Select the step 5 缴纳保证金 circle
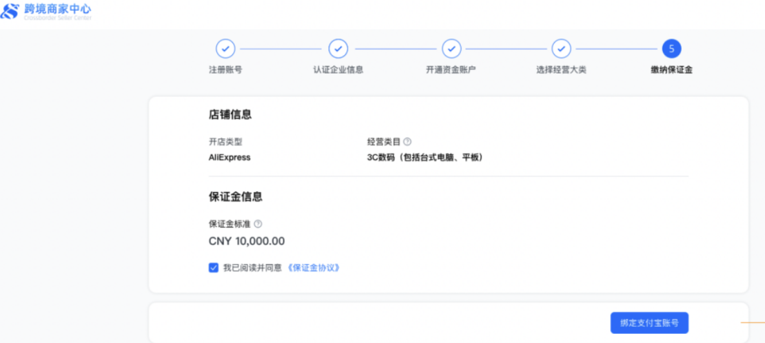This screenshot has width=765, height=343. (671, 49)
